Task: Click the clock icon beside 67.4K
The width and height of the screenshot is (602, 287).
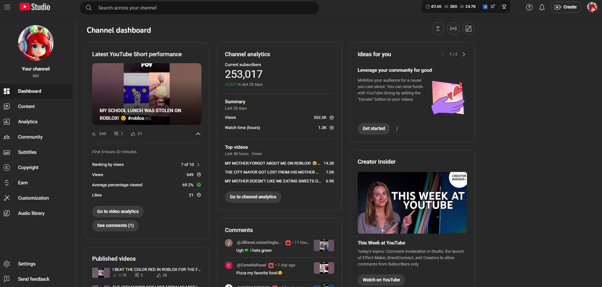Action: [x=428, y=7]
